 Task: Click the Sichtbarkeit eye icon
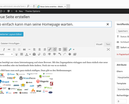[x=118, y=42]
